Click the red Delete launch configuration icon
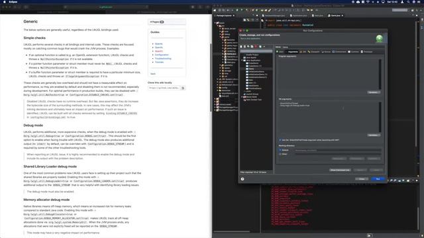Screen dimensions: 424x238 [256, 46]
